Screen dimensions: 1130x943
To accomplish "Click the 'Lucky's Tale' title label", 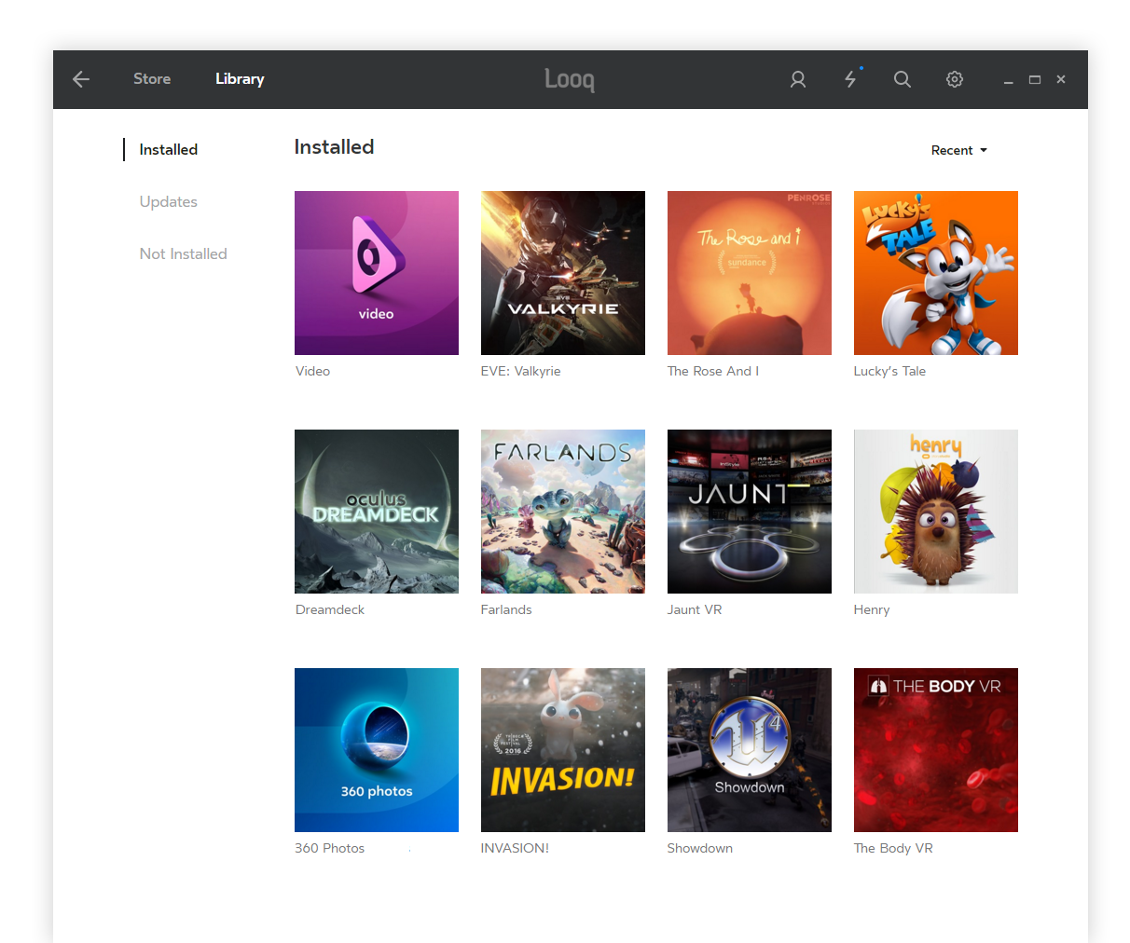I will pyautogui.click(x=890, y=371).
